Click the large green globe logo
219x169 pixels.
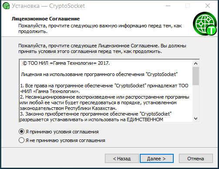[x=205, y=23]
